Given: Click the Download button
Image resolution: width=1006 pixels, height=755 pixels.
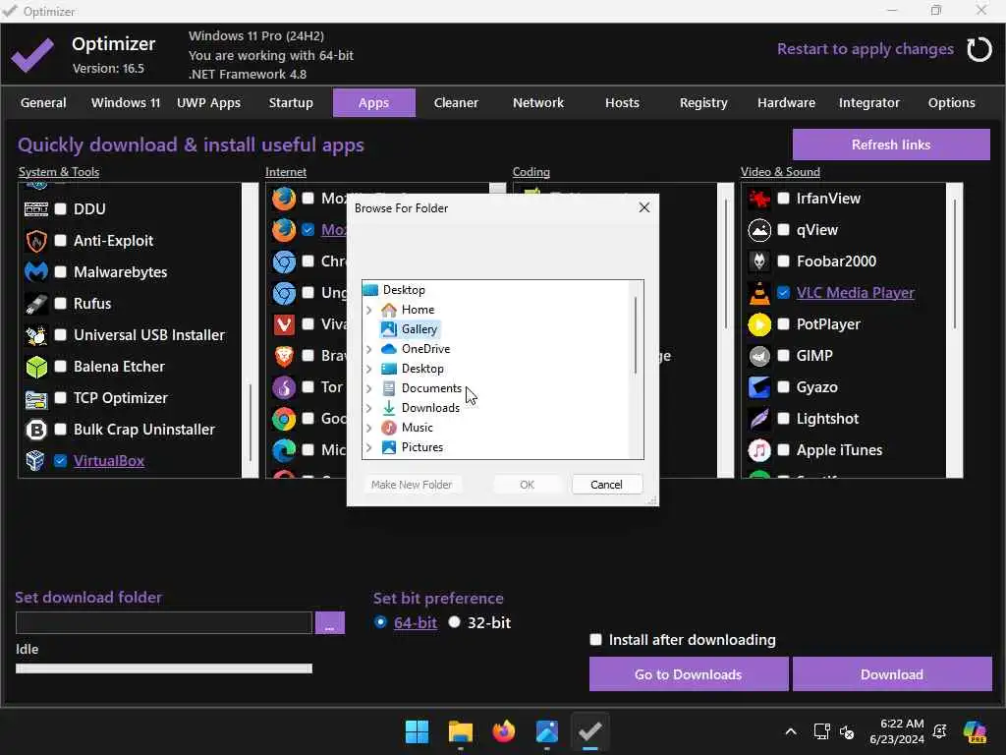Looking at the screenshot, I should click(892, 674).
